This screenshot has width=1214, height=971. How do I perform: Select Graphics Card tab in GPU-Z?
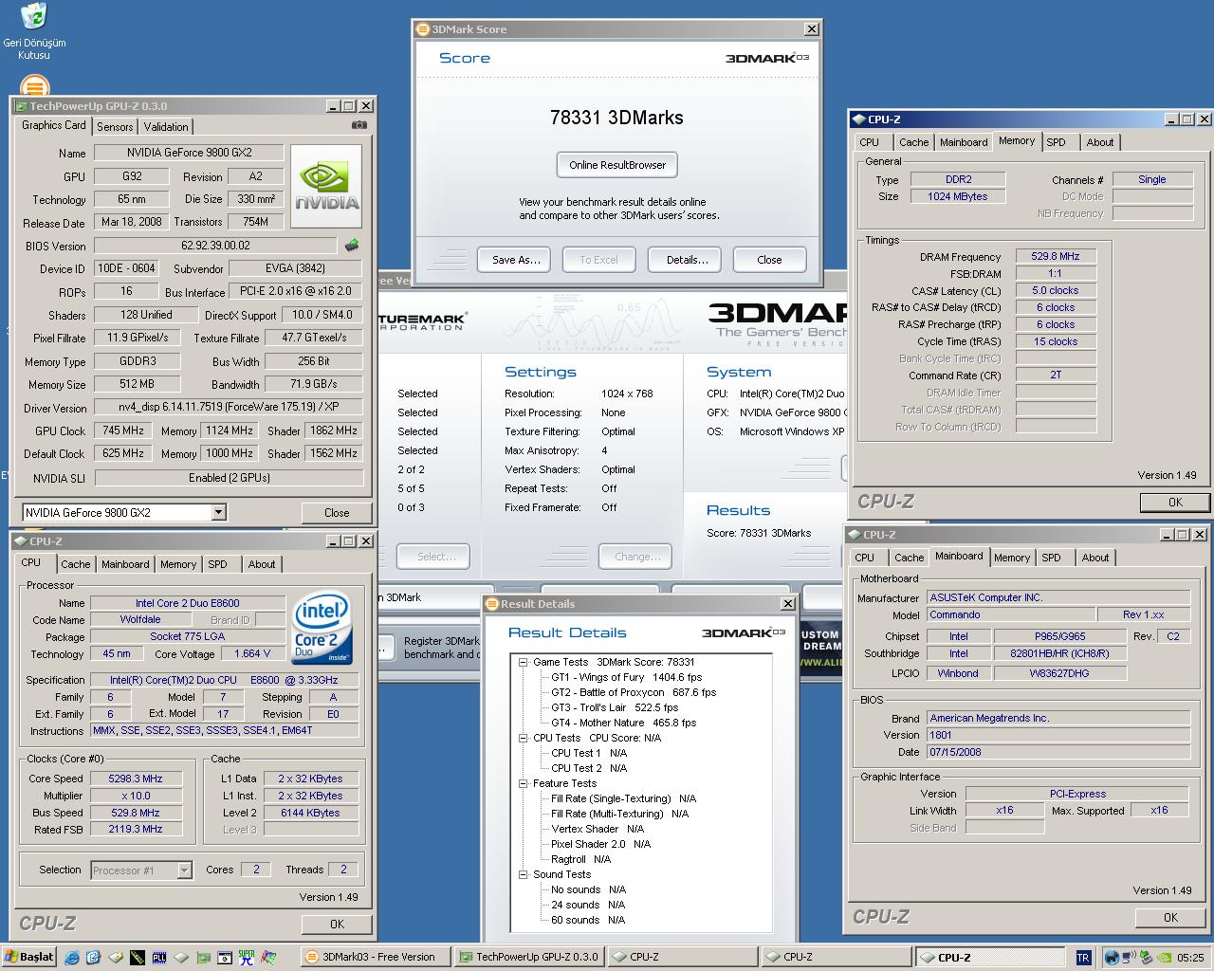tap(54, 125)
